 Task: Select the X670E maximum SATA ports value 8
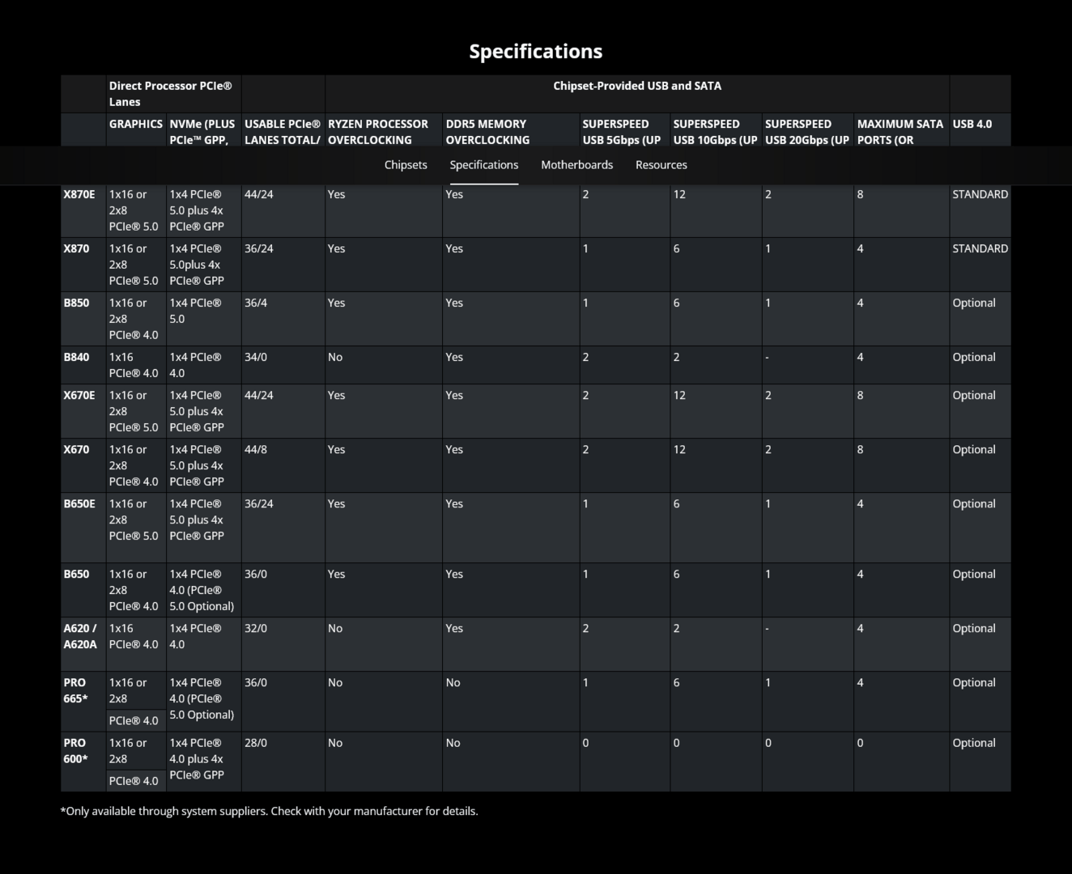860,395
